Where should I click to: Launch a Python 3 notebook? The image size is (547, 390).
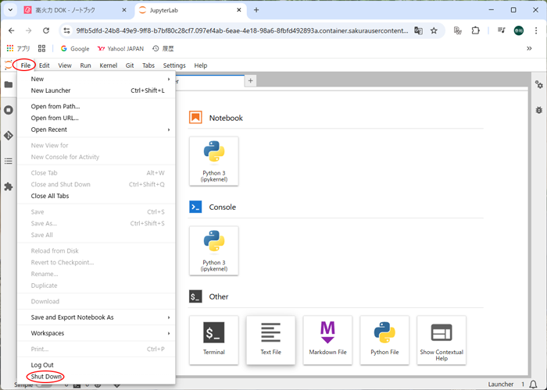pos(213,161)
